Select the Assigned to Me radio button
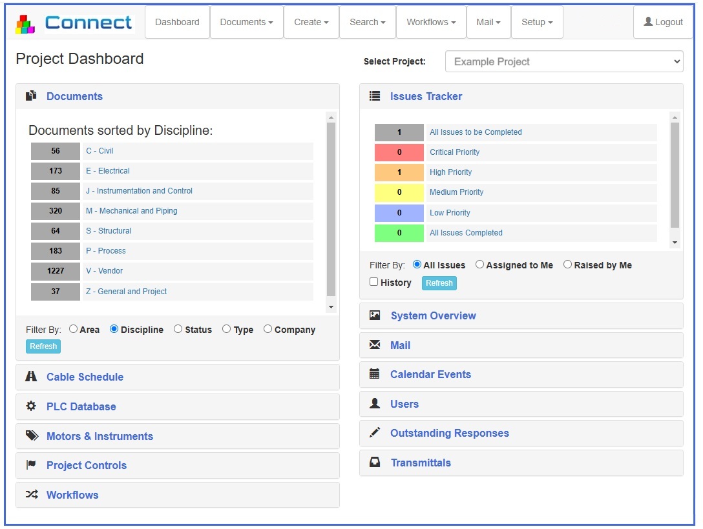This screenshot has height=529, width=703. point(479,264)
